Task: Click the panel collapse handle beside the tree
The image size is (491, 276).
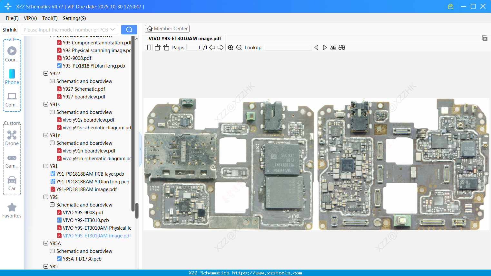Action: click(x=140, y=149)
